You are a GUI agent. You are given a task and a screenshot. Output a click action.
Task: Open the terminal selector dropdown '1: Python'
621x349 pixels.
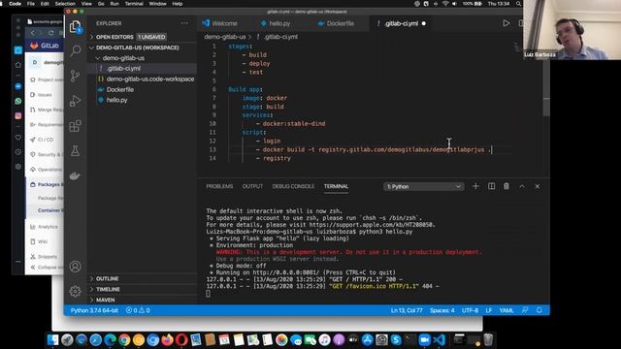click(423, 186)
